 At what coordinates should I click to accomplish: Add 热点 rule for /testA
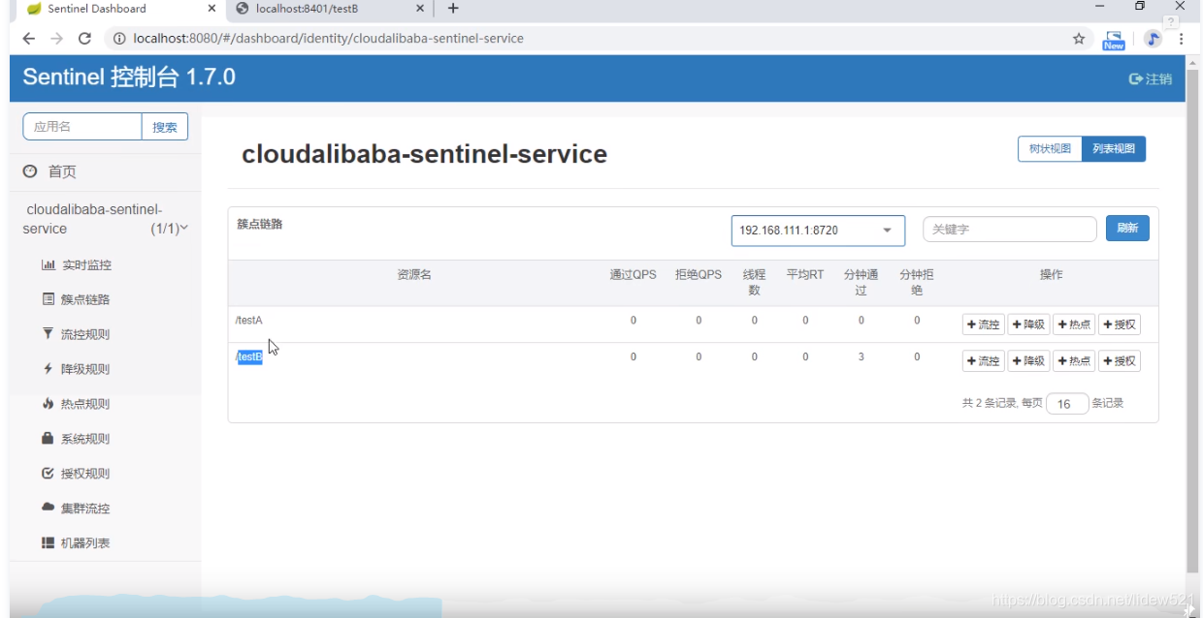(x=1074, y=324)
